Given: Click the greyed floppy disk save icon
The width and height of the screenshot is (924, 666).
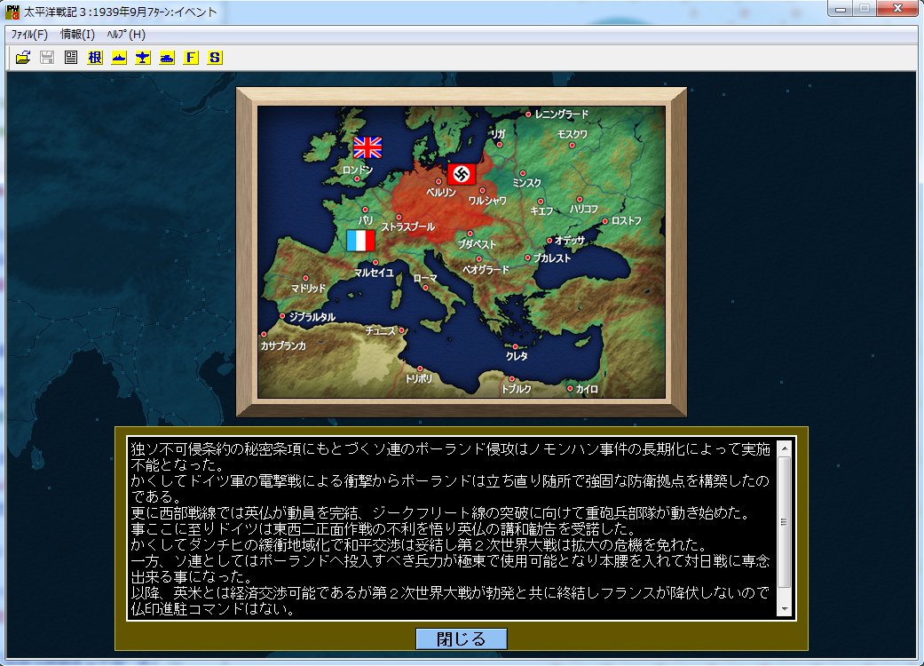Looking at the screenshot, I should (x=47, y=57).
